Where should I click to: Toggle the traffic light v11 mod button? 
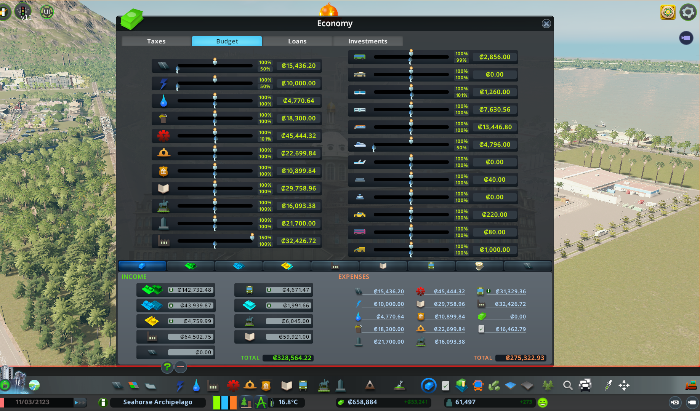tap(23, 12)
